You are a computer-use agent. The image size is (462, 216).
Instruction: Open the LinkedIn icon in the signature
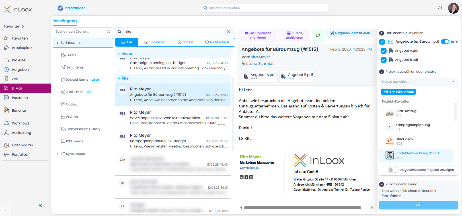(x=242, y=177)
